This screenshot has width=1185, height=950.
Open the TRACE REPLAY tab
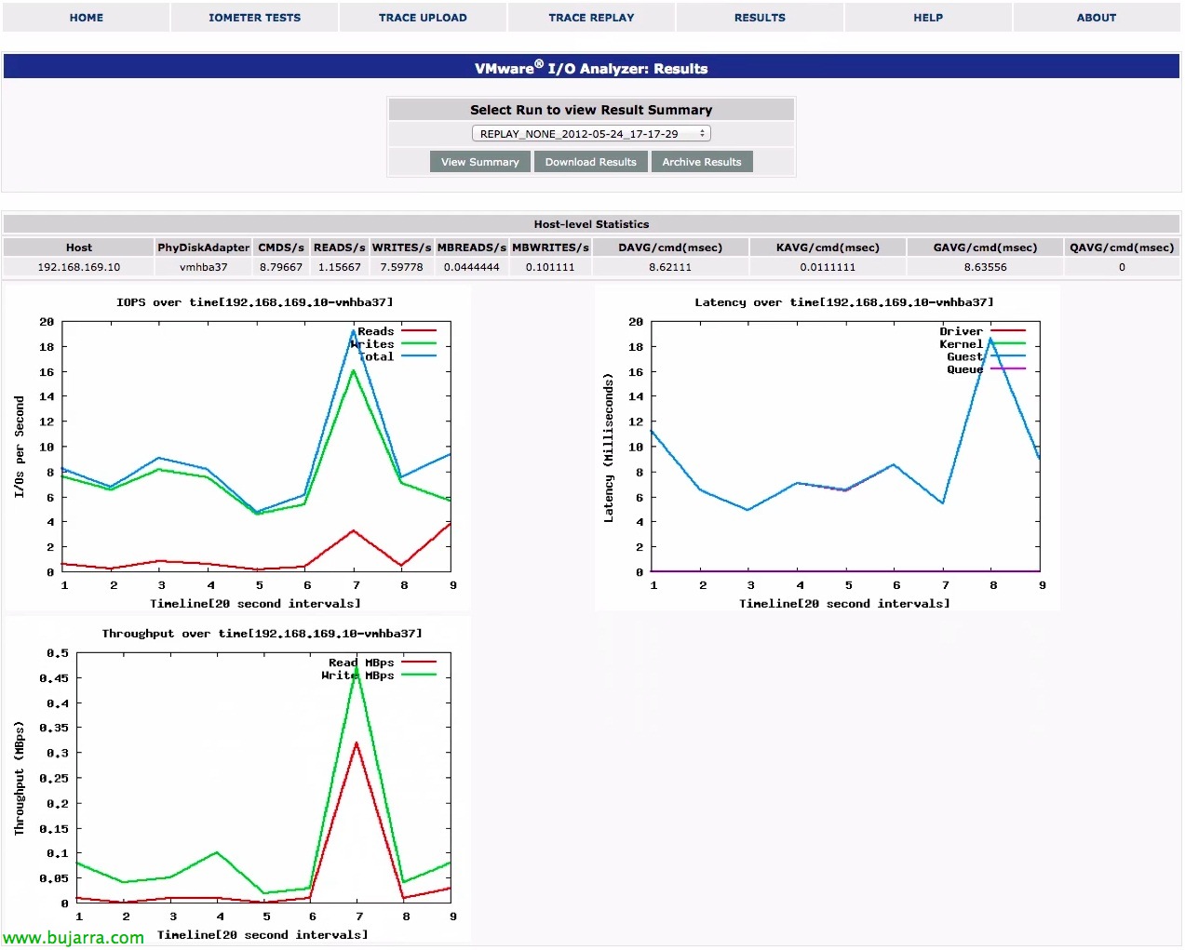click(591, 18)
